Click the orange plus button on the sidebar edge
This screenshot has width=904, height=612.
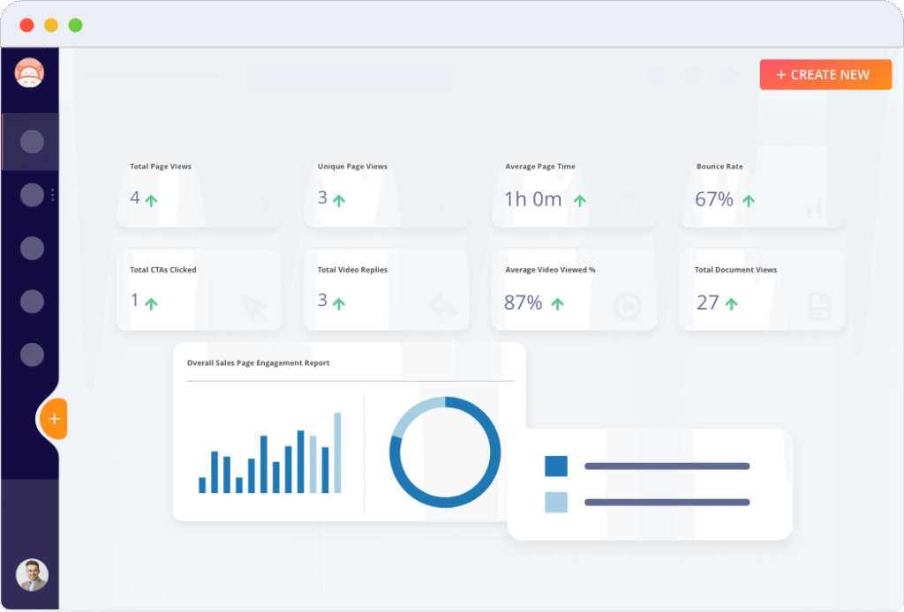54,419
